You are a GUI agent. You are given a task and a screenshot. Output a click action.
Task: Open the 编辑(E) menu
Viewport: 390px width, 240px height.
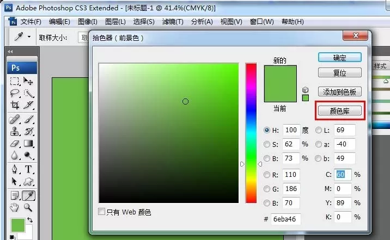coord(59,22)
